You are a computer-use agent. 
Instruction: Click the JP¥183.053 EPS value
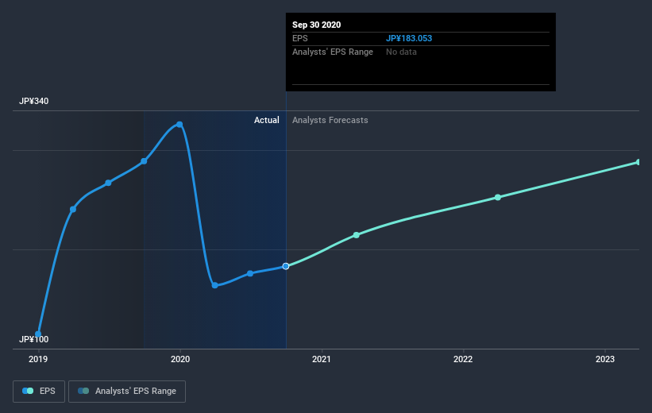pos(409,38)
